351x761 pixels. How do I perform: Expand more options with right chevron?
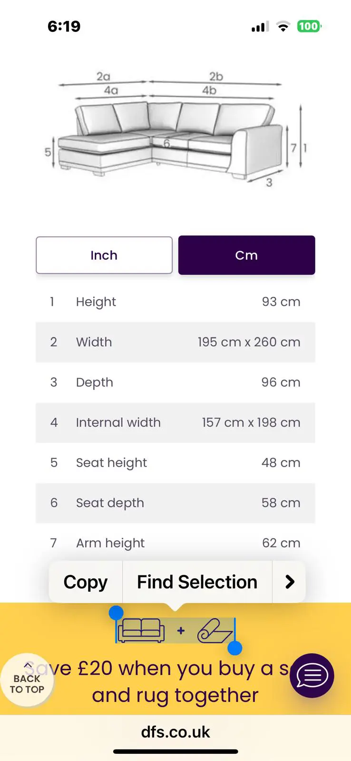(289, 582)
